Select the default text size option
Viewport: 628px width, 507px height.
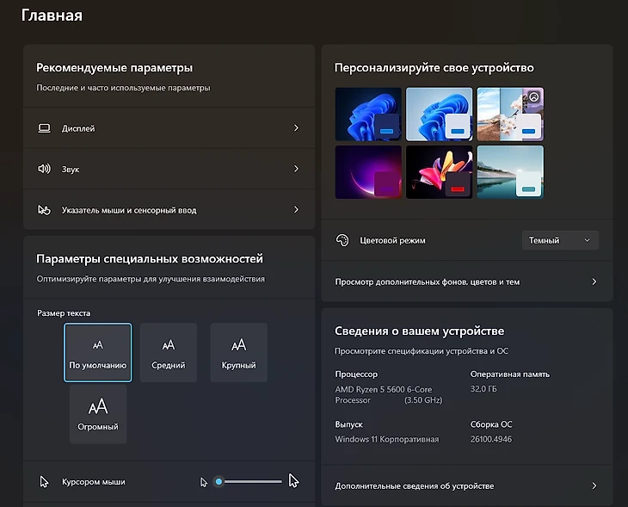[x=98, y=352]
